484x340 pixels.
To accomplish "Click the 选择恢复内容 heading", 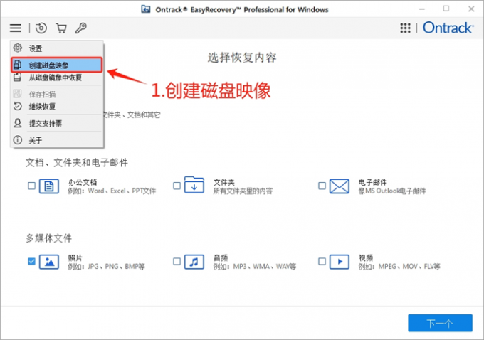I will (x=242, y=58).
